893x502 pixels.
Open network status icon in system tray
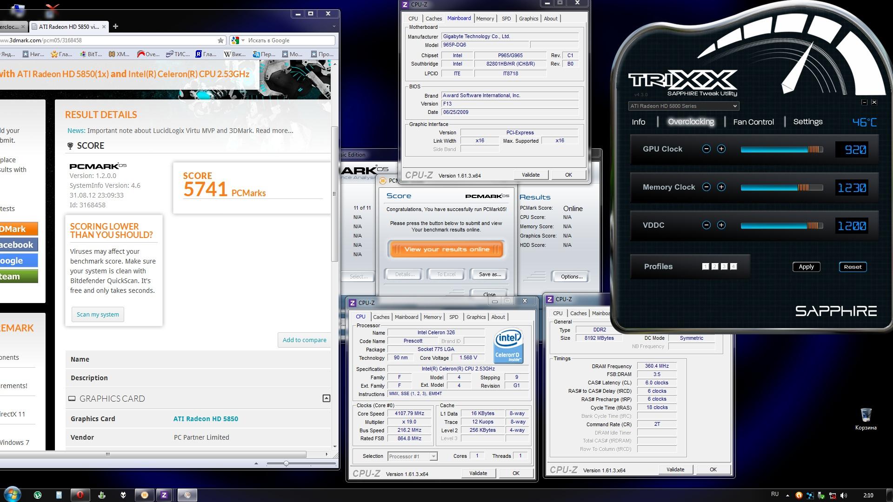pyautogui.click(x=833, y=495)
